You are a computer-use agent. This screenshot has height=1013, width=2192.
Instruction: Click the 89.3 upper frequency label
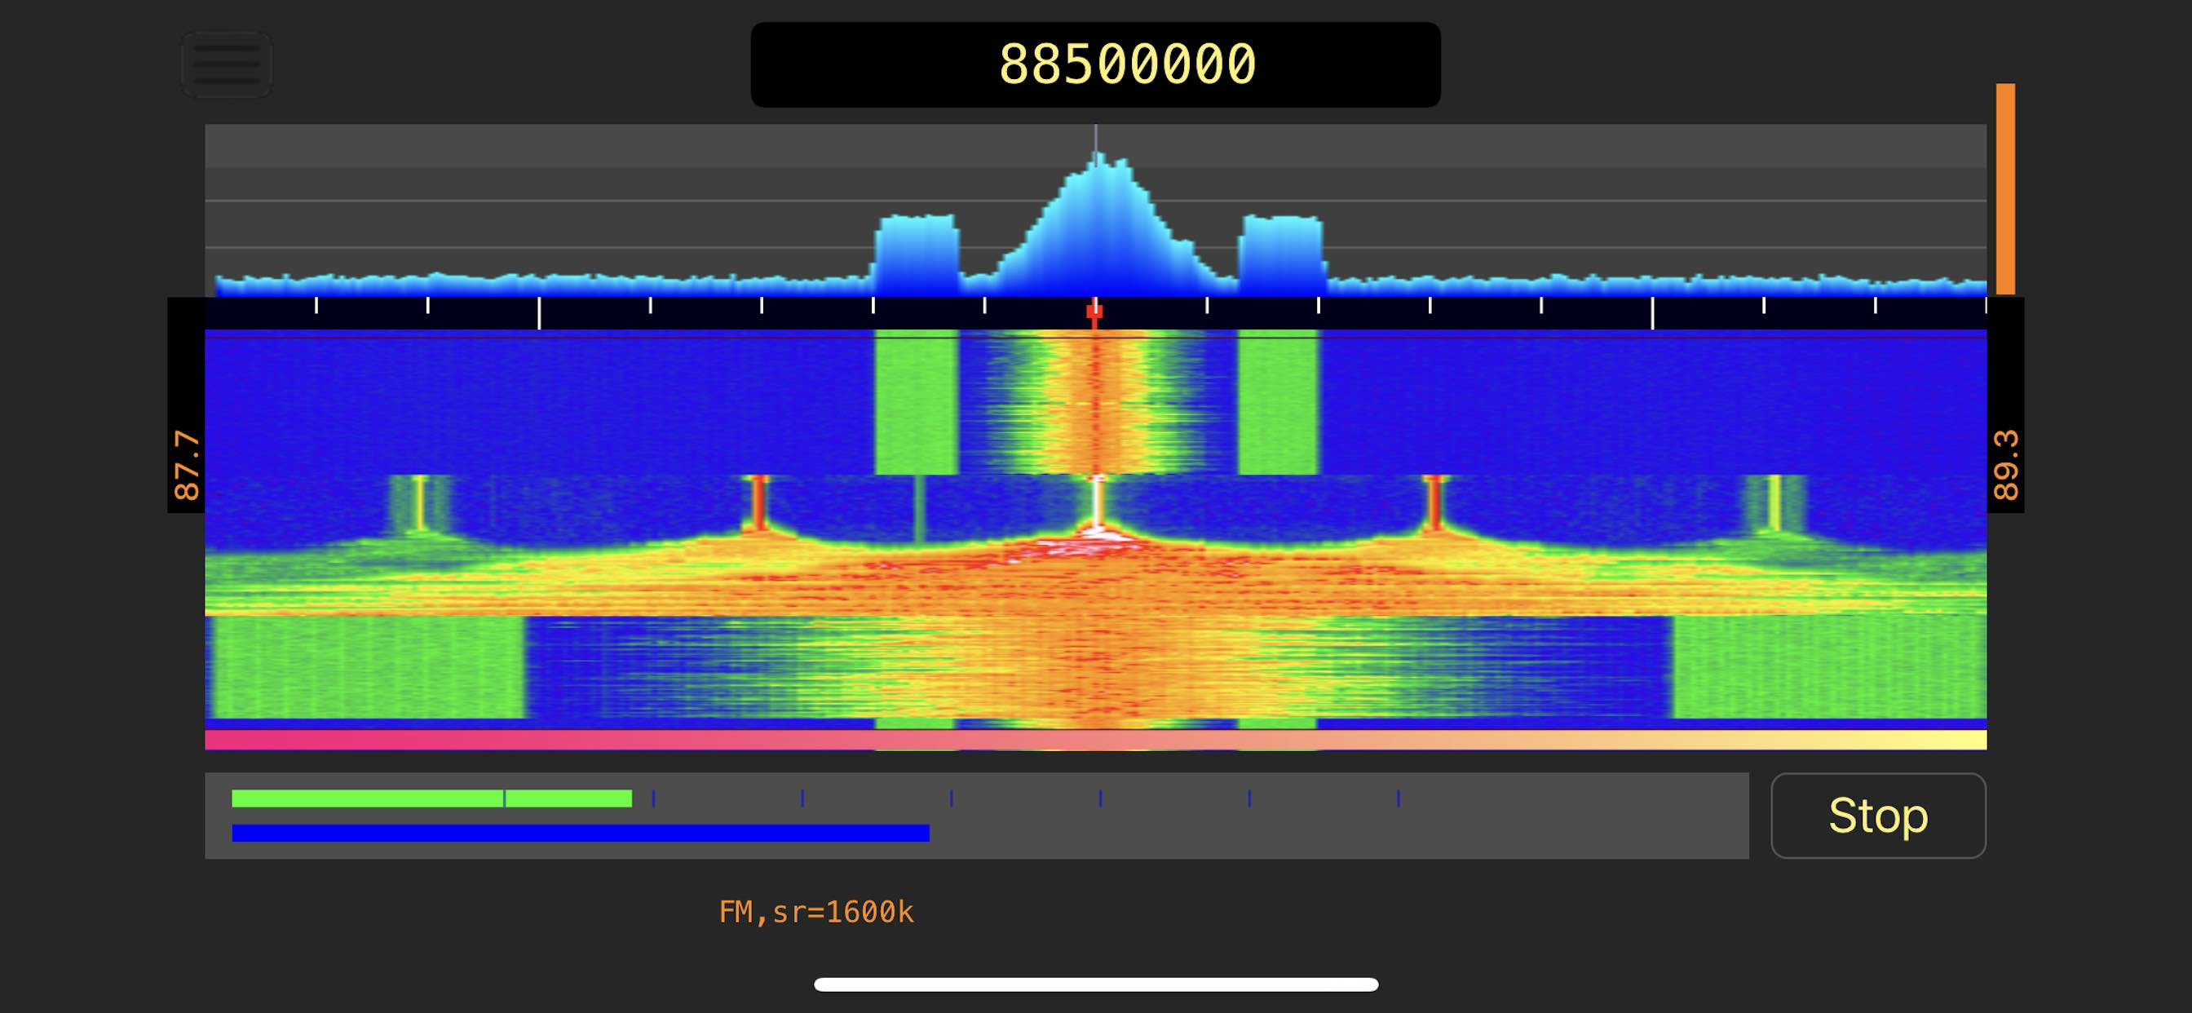pyautogui.click(x=2005, y=465)
